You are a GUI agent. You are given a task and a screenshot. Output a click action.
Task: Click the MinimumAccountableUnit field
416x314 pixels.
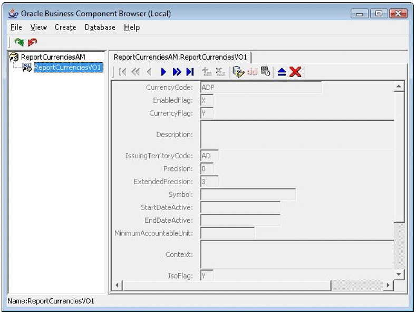pos(227,233)
